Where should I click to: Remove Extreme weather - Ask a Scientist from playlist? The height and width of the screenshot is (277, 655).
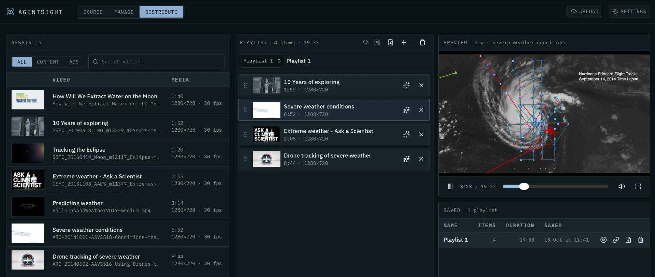tap(421, 135)
